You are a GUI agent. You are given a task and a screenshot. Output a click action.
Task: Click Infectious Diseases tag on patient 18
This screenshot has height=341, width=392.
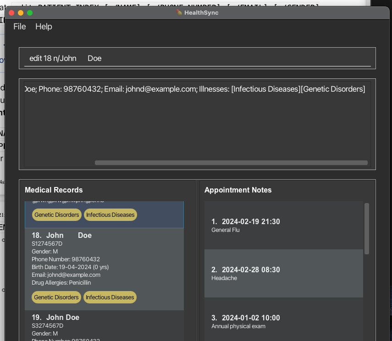click(x=110, y=297)
